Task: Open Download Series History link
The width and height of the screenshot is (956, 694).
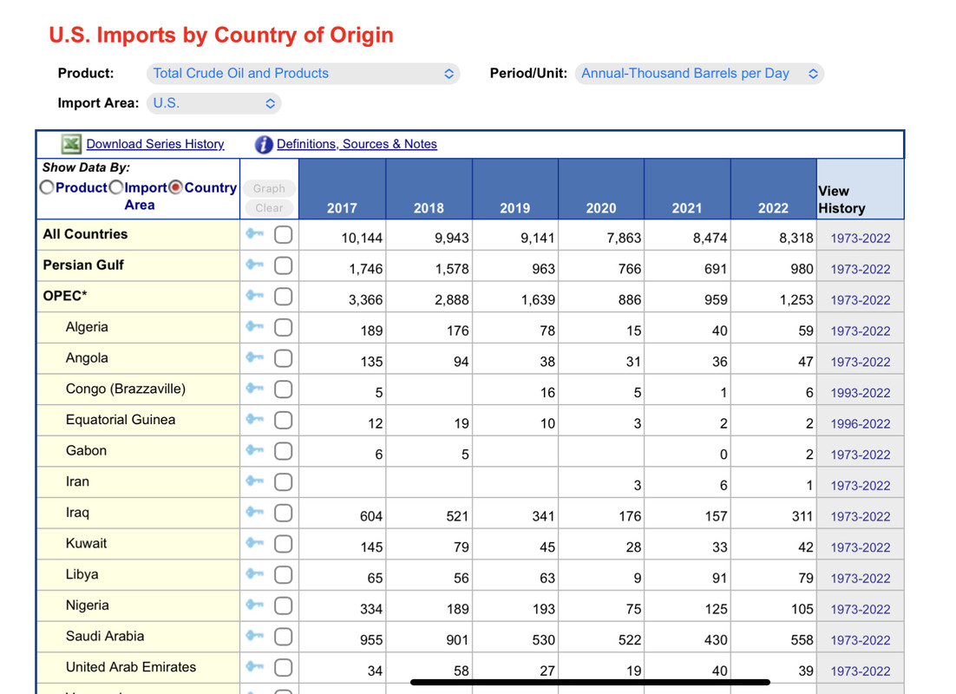Action: (x=155, y=144)
